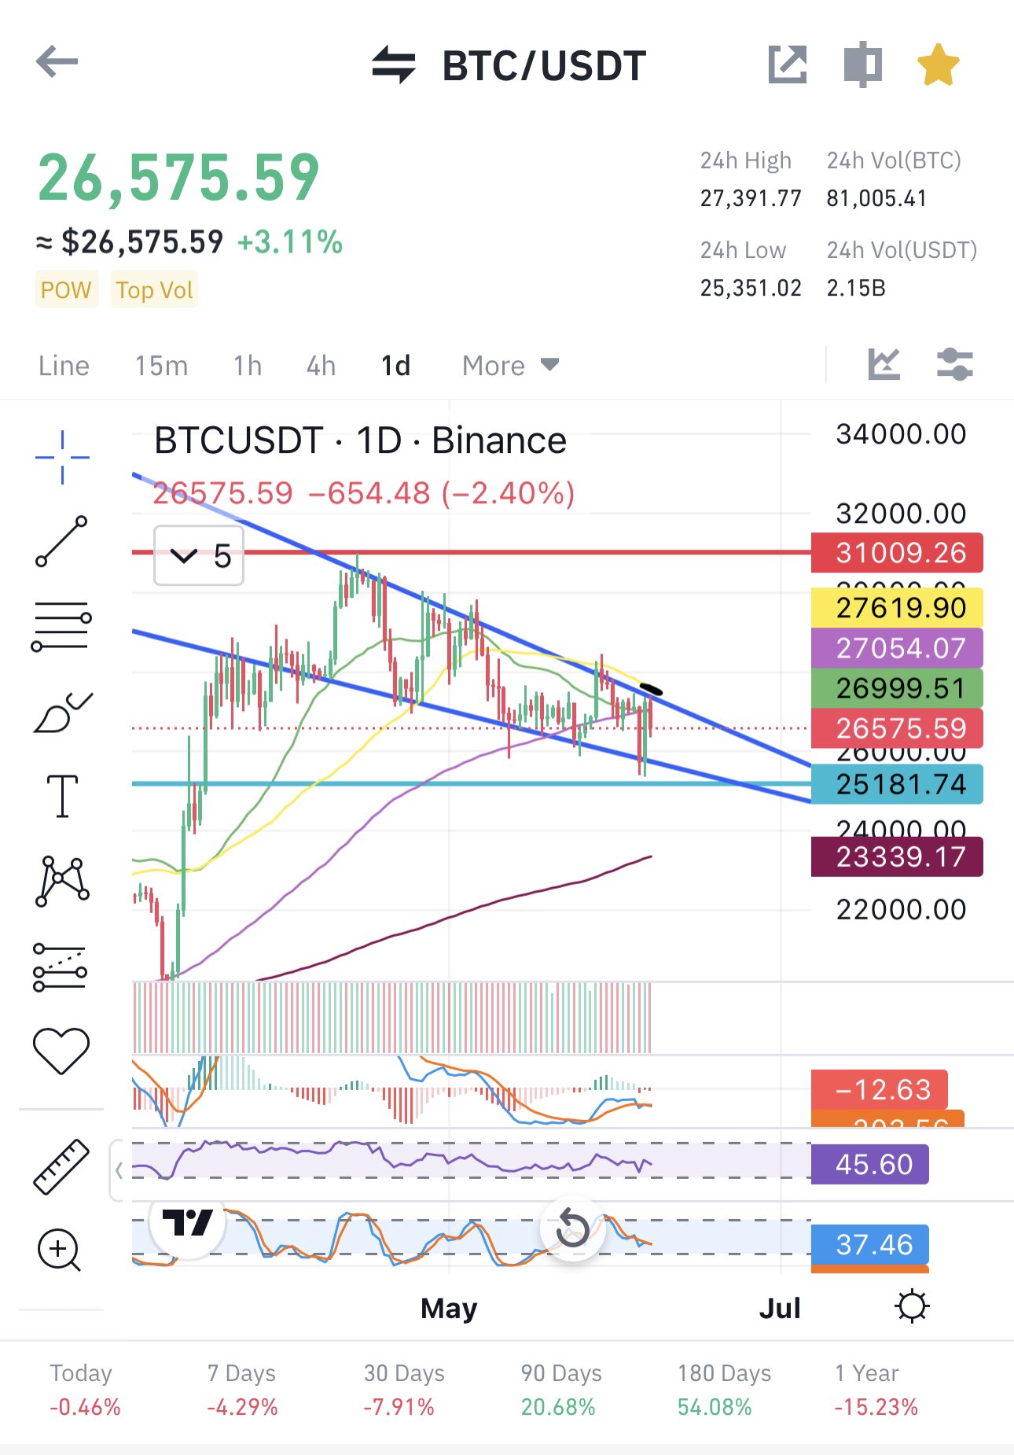1014x1455 pixels.
Task: Tap the 7 Days -4.29% performance
Action: pos(242,1390)
